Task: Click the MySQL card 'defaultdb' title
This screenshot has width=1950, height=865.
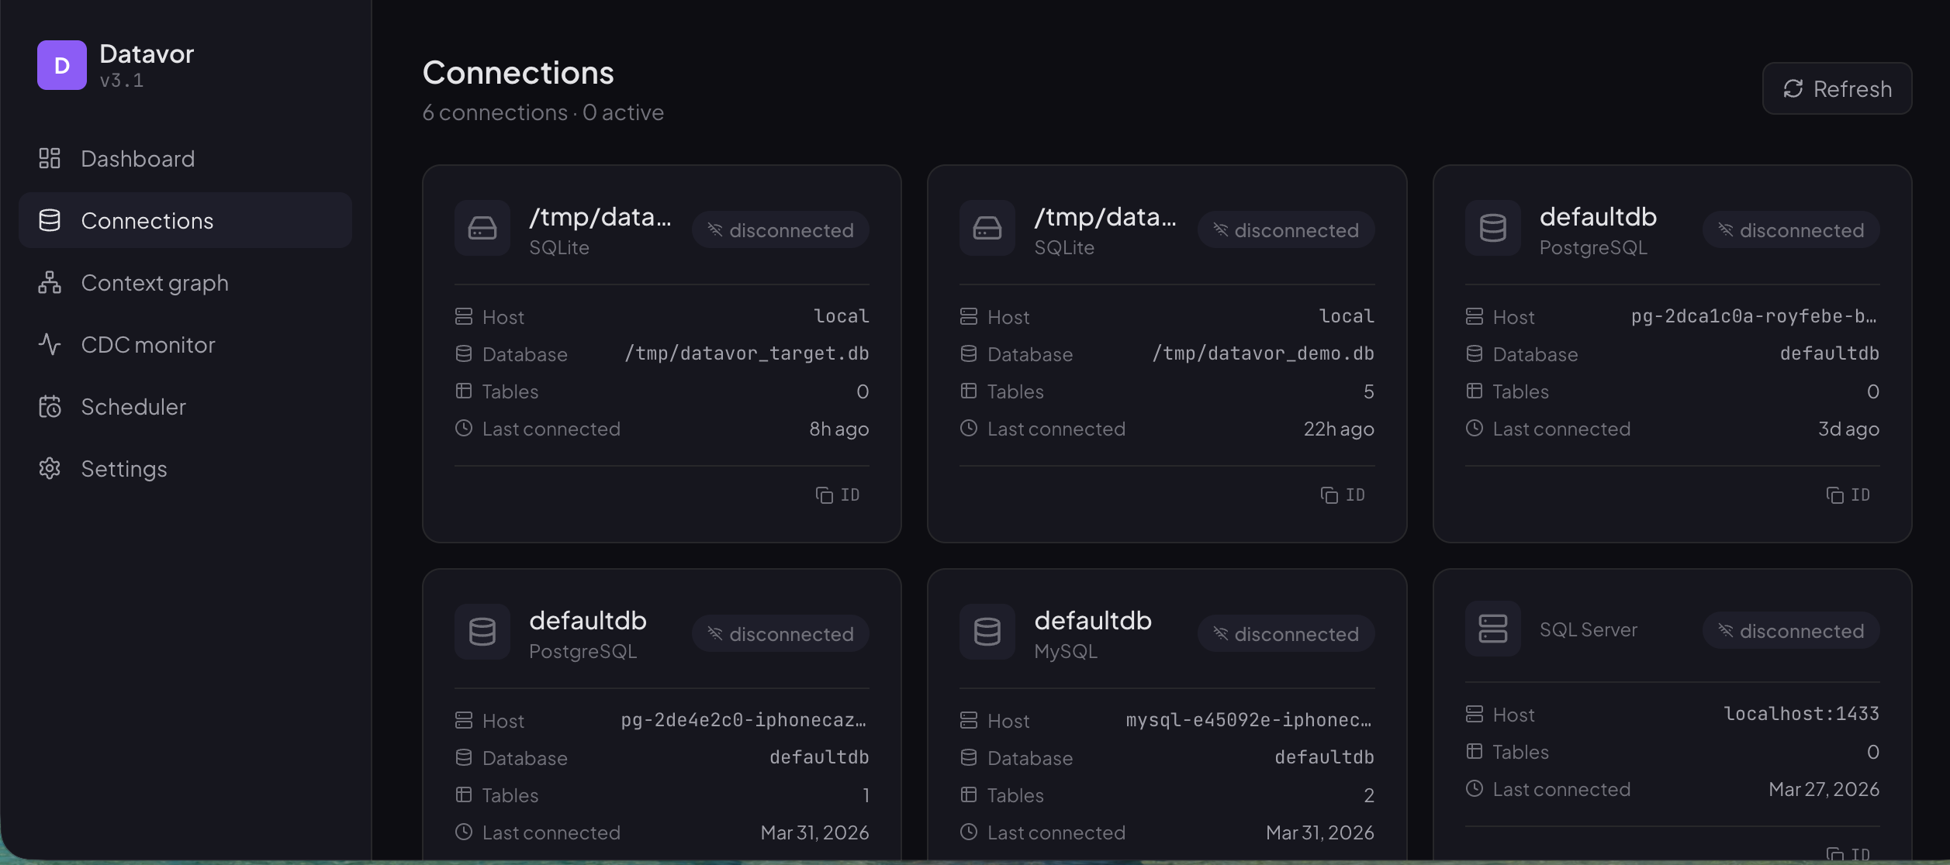Action: [x=1093, y=621]
